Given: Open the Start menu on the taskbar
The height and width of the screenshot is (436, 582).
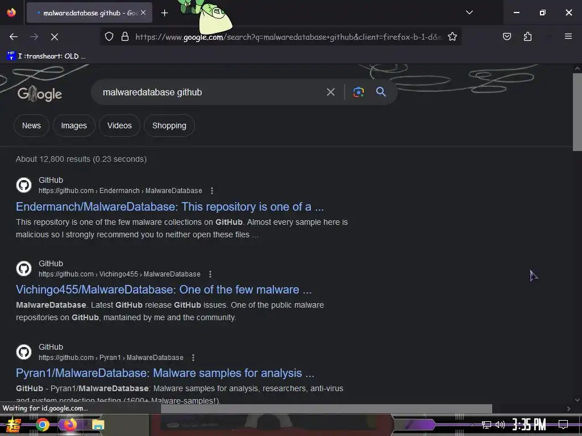Looking at the screenshot, I should (13, 425).
